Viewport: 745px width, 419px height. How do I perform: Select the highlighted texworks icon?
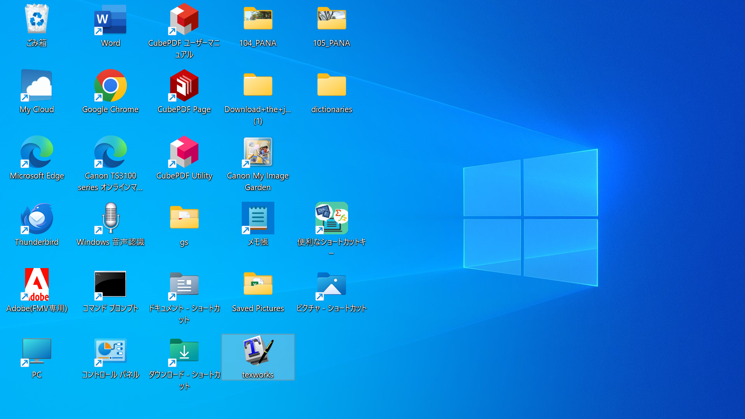tap(258, 357)
